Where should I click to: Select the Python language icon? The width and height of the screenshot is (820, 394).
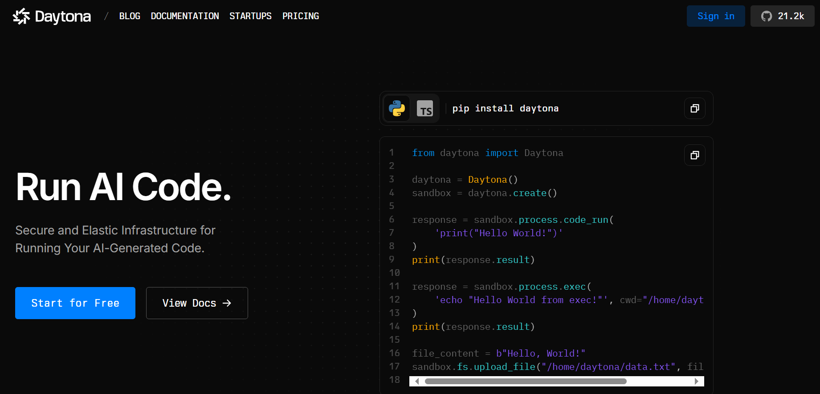pyautogui.click(x=397, y=108)
